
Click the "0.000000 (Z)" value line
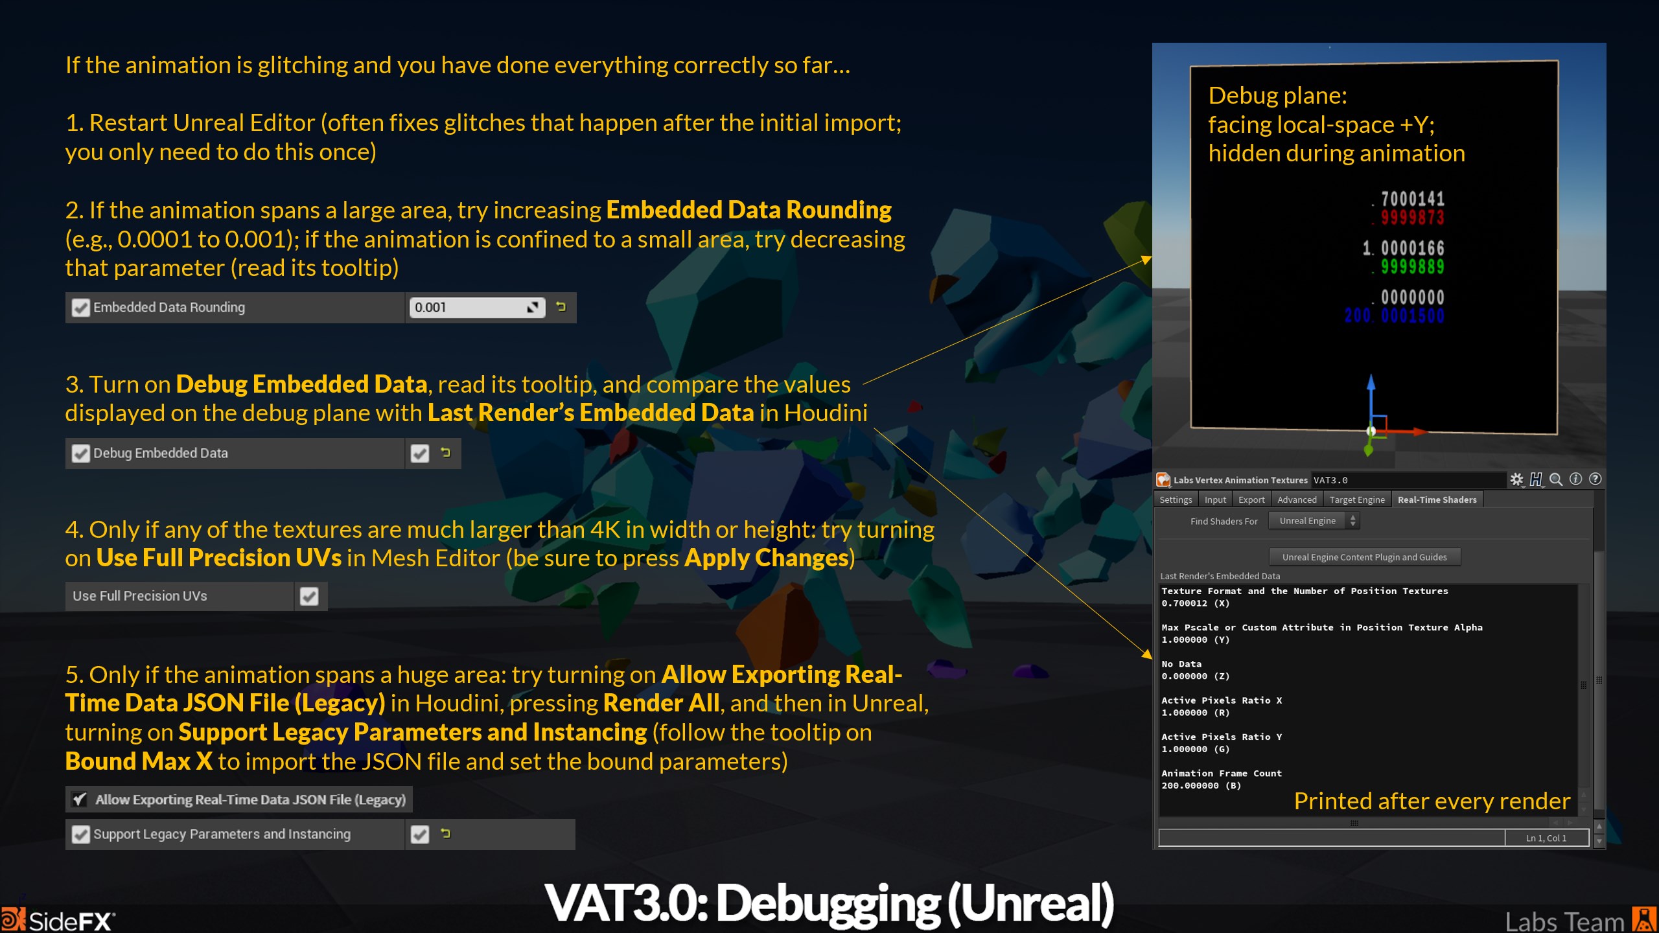1196,676
